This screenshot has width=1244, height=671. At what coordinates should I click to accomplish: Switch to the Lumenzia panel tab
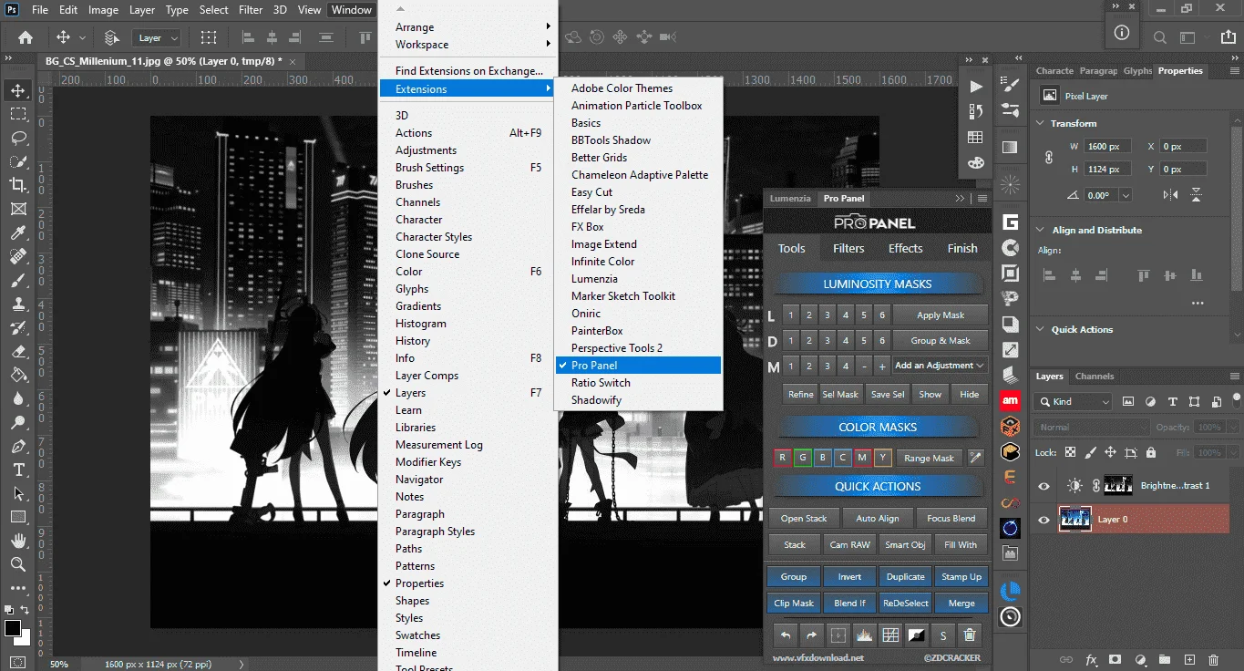pos(789,198)
